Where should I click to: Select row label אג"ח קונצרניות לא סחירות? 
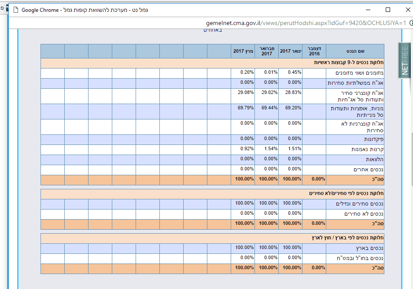point(362,127)
